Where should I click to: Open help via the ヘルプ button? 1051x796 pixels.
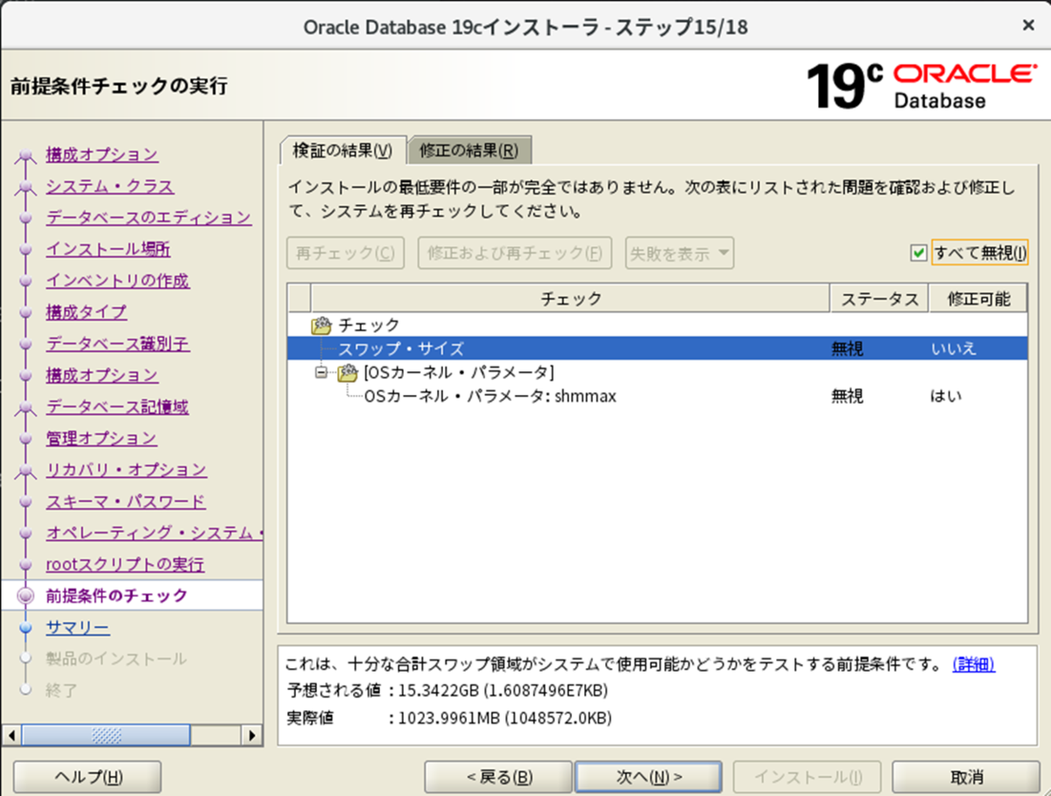[x=87, y=776]
